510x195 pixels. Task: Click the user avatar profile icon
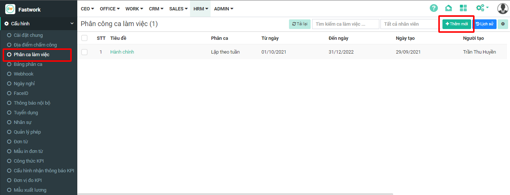pyautogui.click(x=503, y=9)
